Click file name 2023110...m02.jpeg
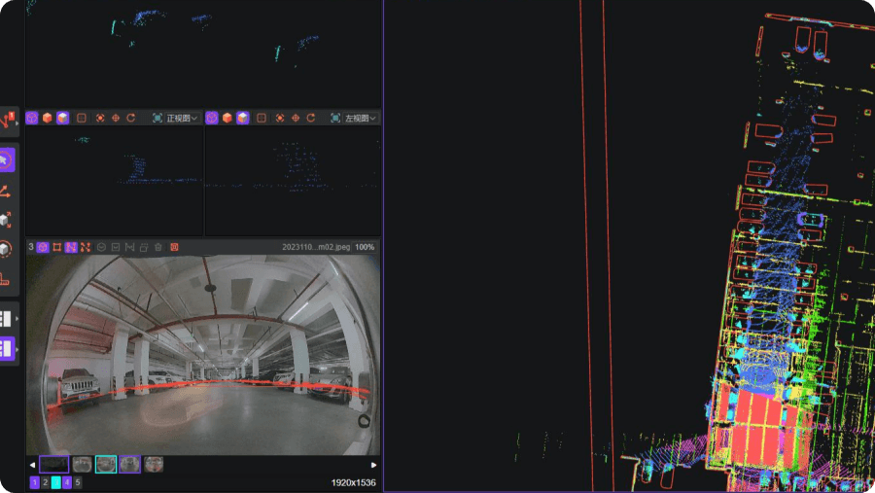 316,247
